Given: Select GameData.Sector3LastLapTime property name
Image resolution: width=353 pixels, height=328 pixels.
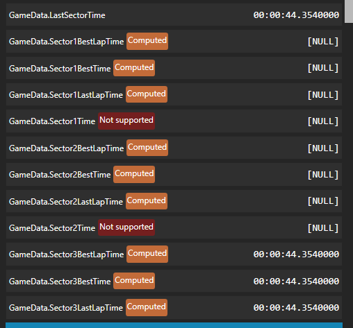Looking at the screenshot, I should 66,308.
